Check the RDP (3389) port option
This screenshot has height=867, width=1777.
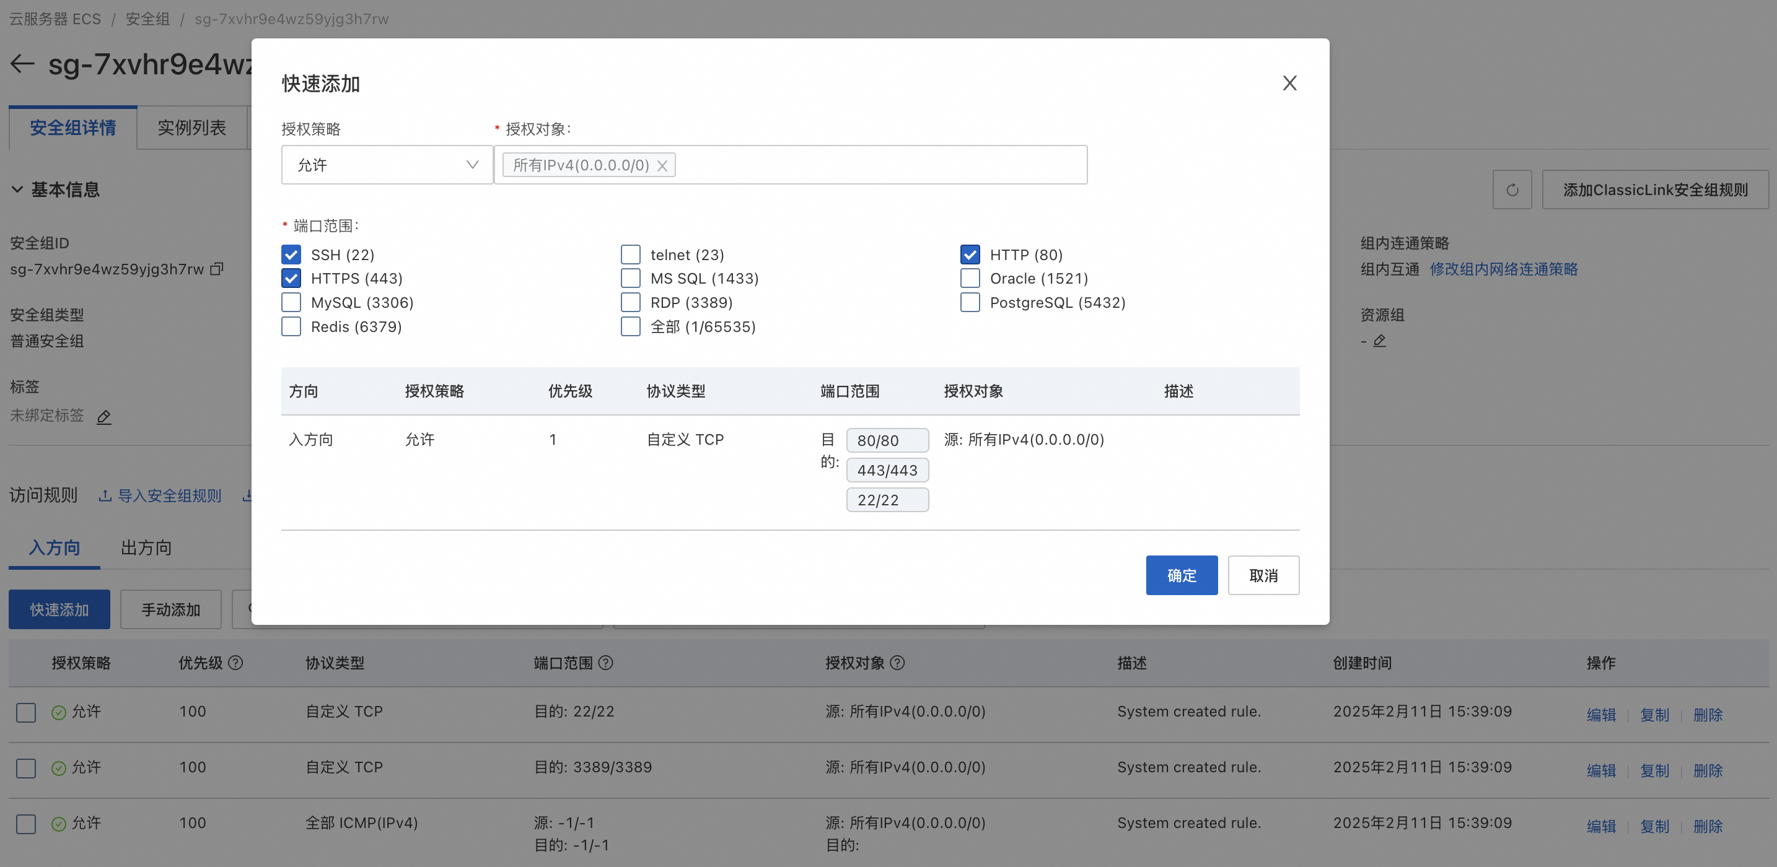[x=631, y=302]
